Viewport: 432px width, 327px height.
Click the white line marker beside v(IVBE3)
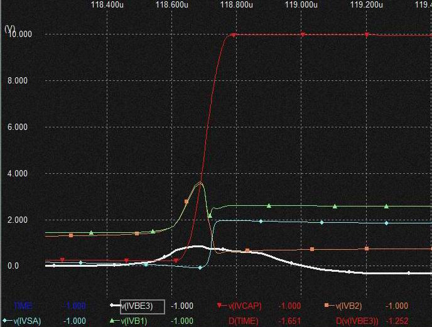point(114,306)
